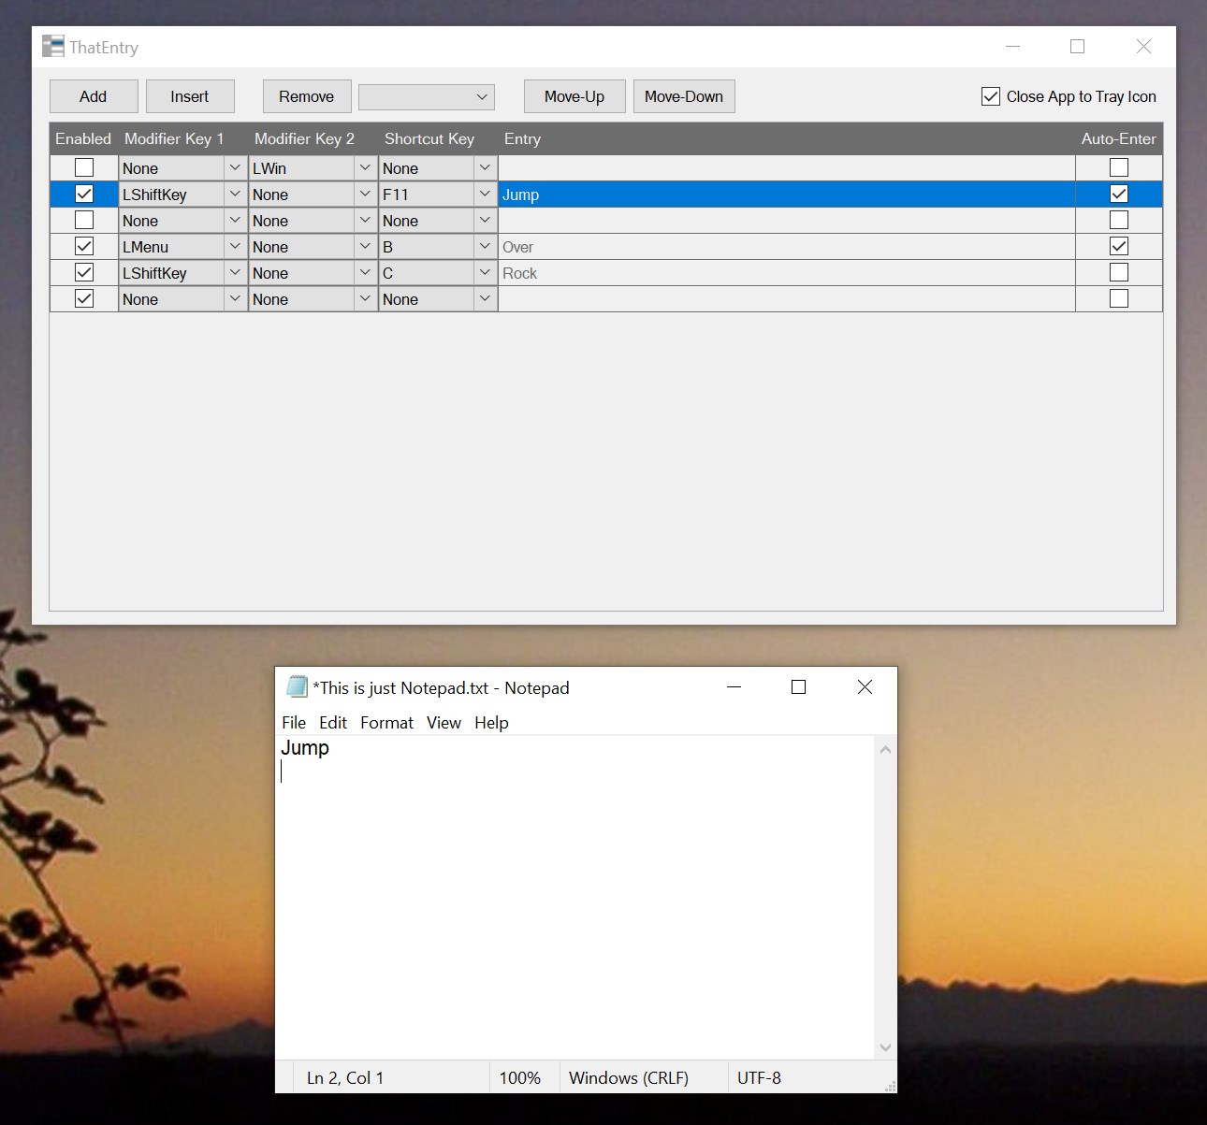Screen dimensions: 1207x1125
Task: Click Notepad scrollbar down arrow
Action: [x=885, y=1047]
